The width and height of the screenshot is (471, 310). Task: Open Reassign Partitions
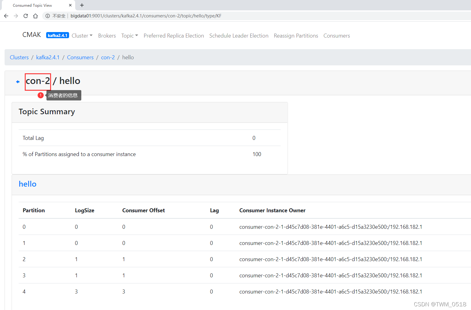(296, 36)
